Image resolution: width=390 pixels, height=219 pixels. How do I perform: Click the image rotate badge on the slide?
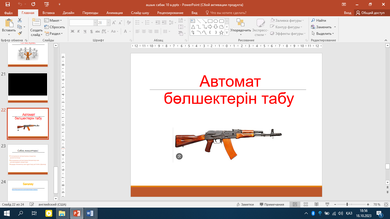click(x=179, y=156)
